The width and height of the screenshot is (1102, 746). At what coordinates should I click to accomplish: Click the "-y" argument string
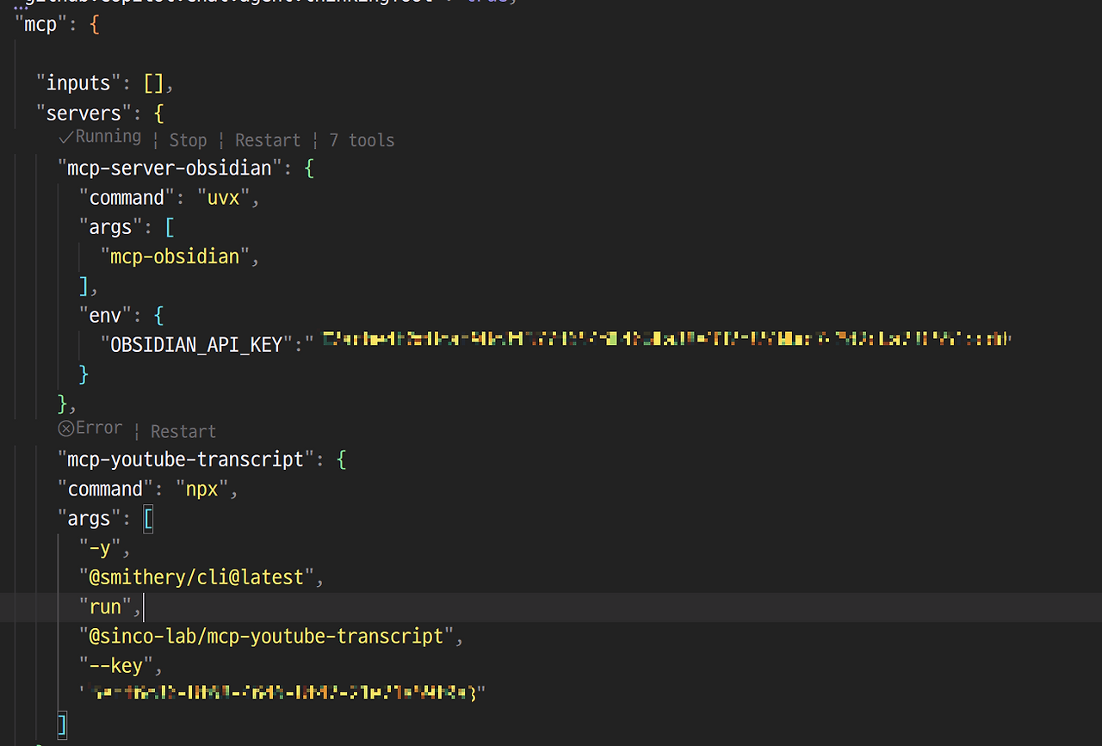point(102,547)
